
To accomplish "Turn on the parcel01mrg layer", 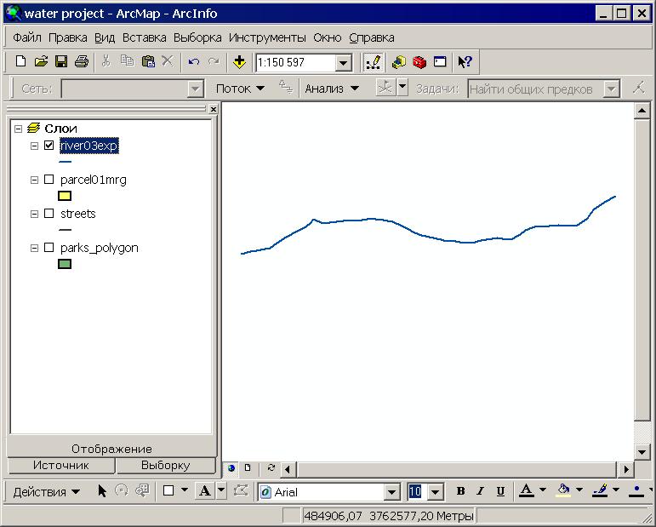I will [x=49, y=180].
